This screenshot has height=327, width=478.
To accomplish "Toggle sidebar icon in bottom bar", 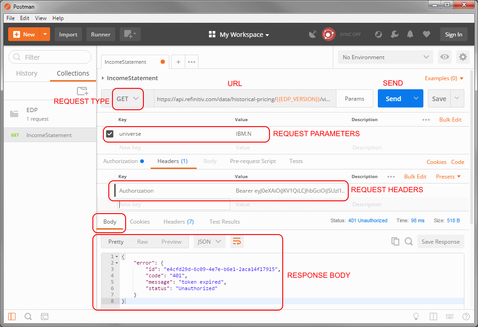I will [12, 317].
